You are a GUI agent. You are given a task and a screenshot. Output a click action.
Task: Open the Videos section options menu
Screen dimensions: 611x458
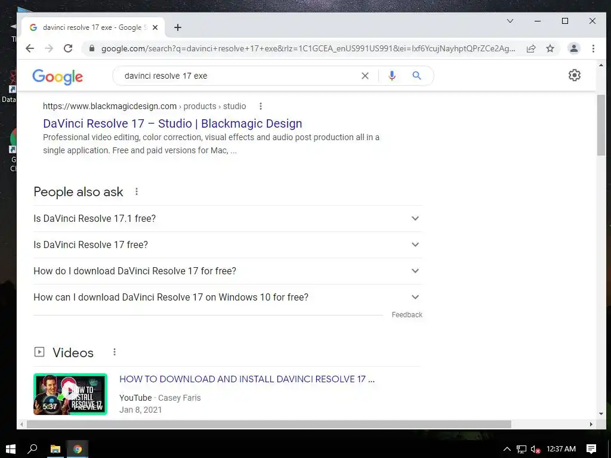click(x=114, y=352)
